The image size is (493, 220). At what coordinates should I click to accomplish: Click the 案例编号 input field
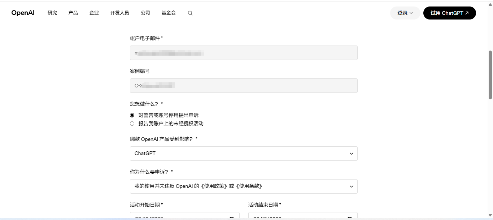pos(244,86)
